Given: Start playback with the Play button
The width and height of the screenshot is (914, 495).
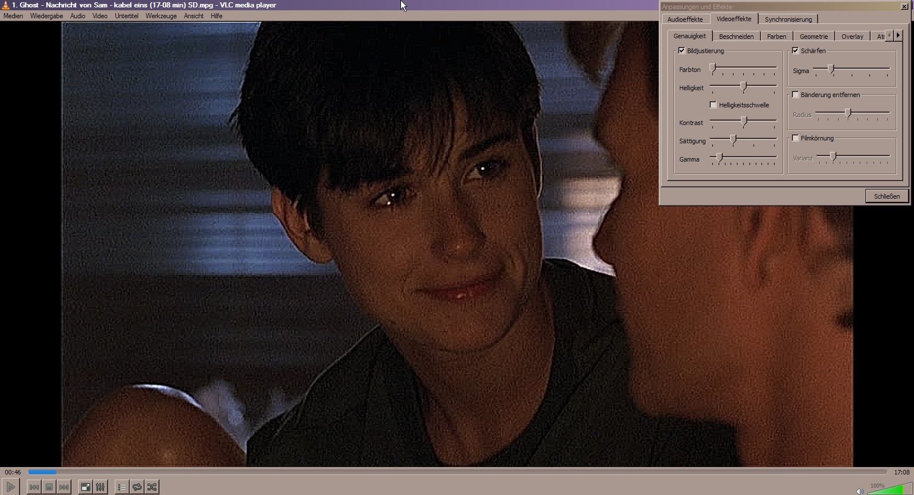Looking at the screenshot, I should pos(11,487).
